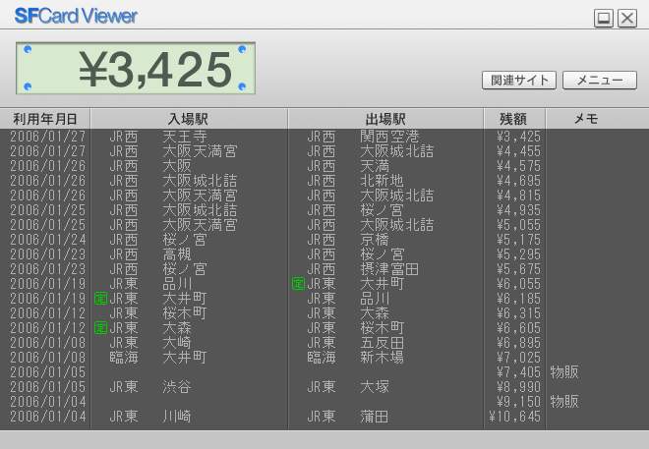Select the 天王寺 entry station cell
The width and height of the screenshot is (649, 449).
pos(185,137)
